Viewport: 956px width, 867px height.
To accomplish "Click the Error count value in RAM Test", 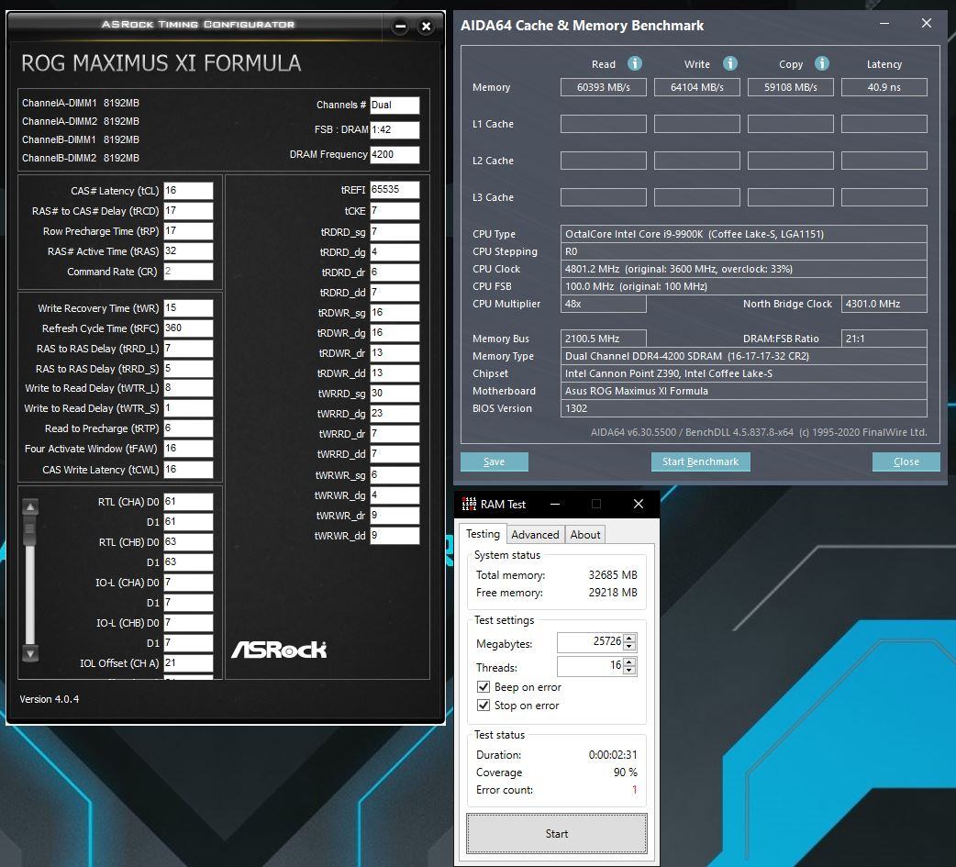I will 634,790.
